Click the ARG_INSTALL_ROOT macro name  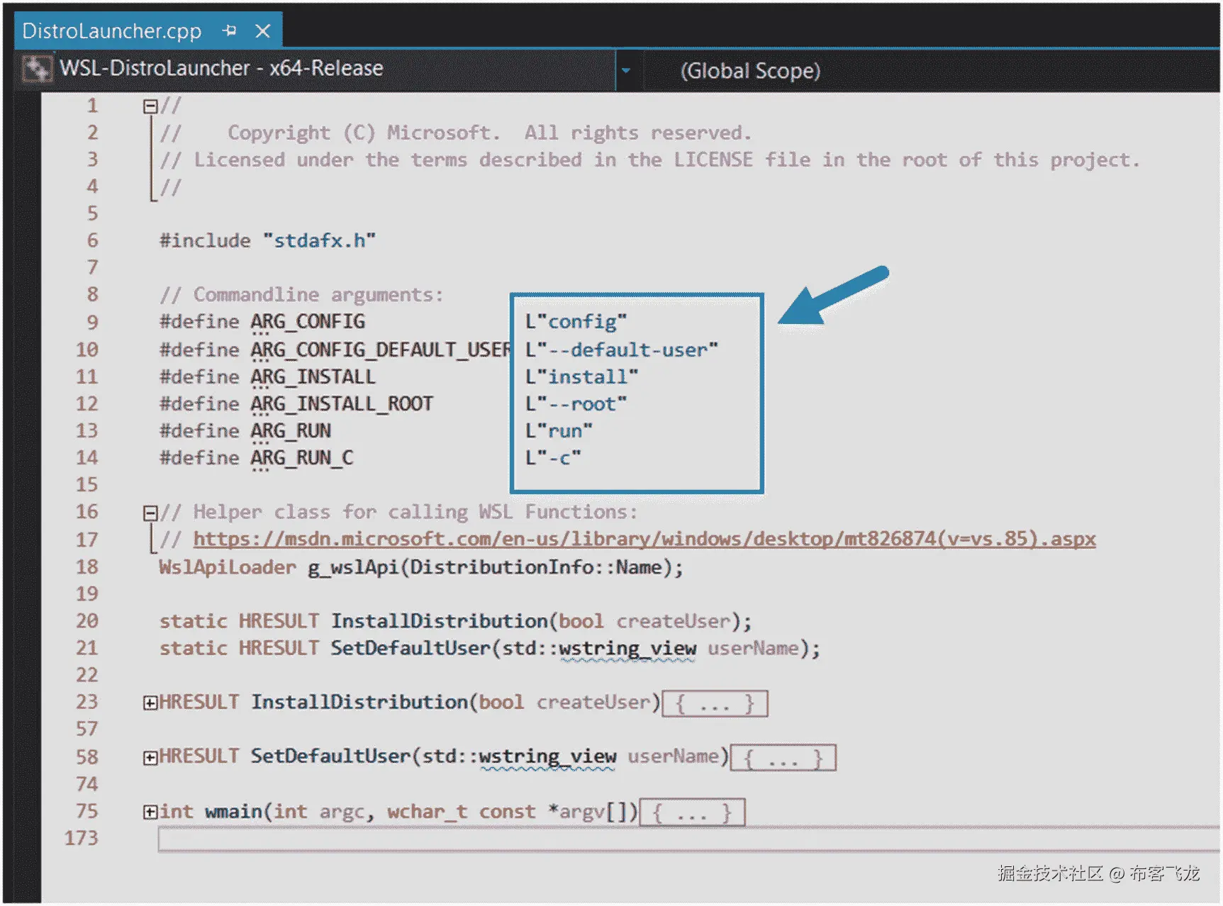pyautogui.click(x=342, y=404)
